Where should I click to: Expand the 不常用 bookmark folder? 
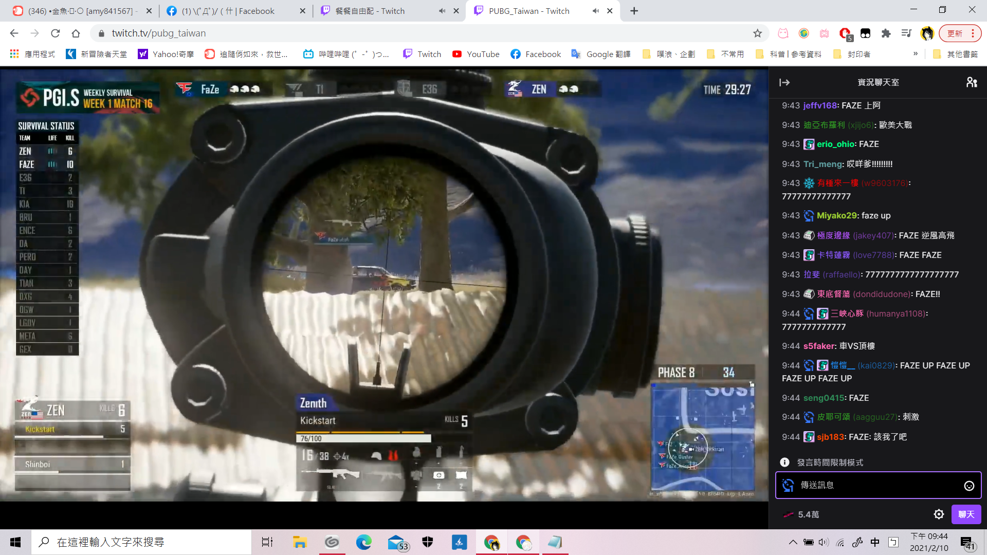(725, 54)
